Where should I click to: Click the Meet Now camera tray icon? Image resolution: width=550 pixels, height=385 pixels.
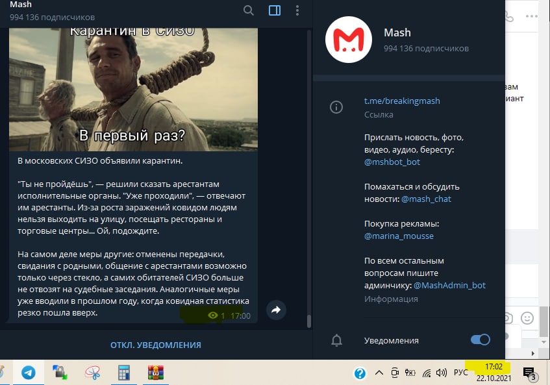[x=395, y=373]
